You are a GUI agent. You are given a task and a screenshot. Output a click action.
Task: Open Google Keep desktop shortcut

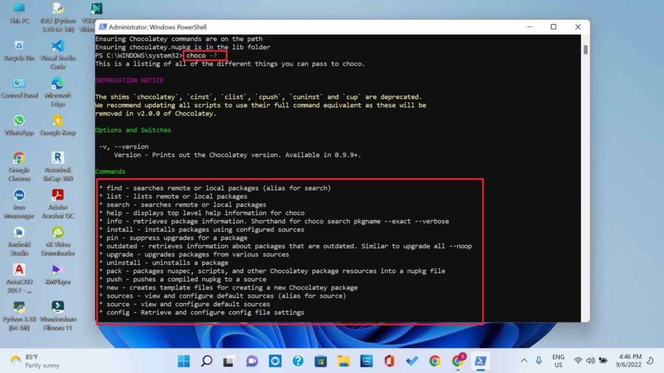(x=58, y=125)
